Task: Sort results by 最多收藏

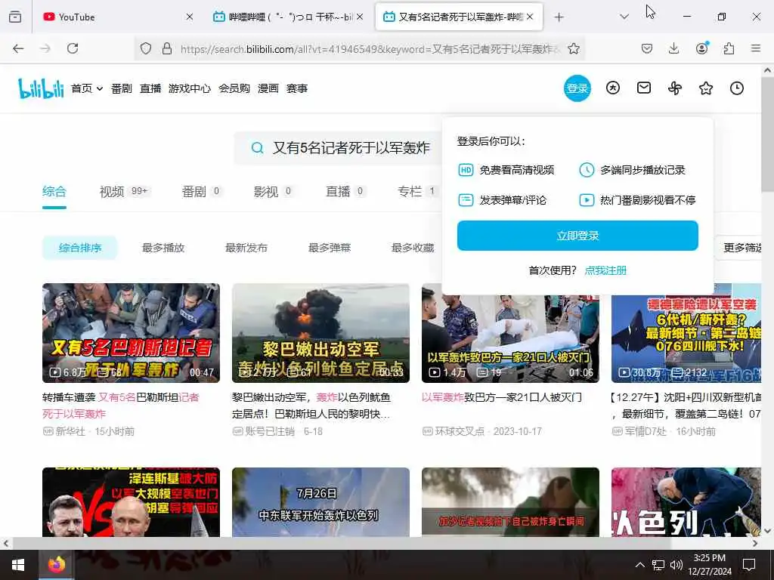Action: pyautogui.click(x=413, y=248)
